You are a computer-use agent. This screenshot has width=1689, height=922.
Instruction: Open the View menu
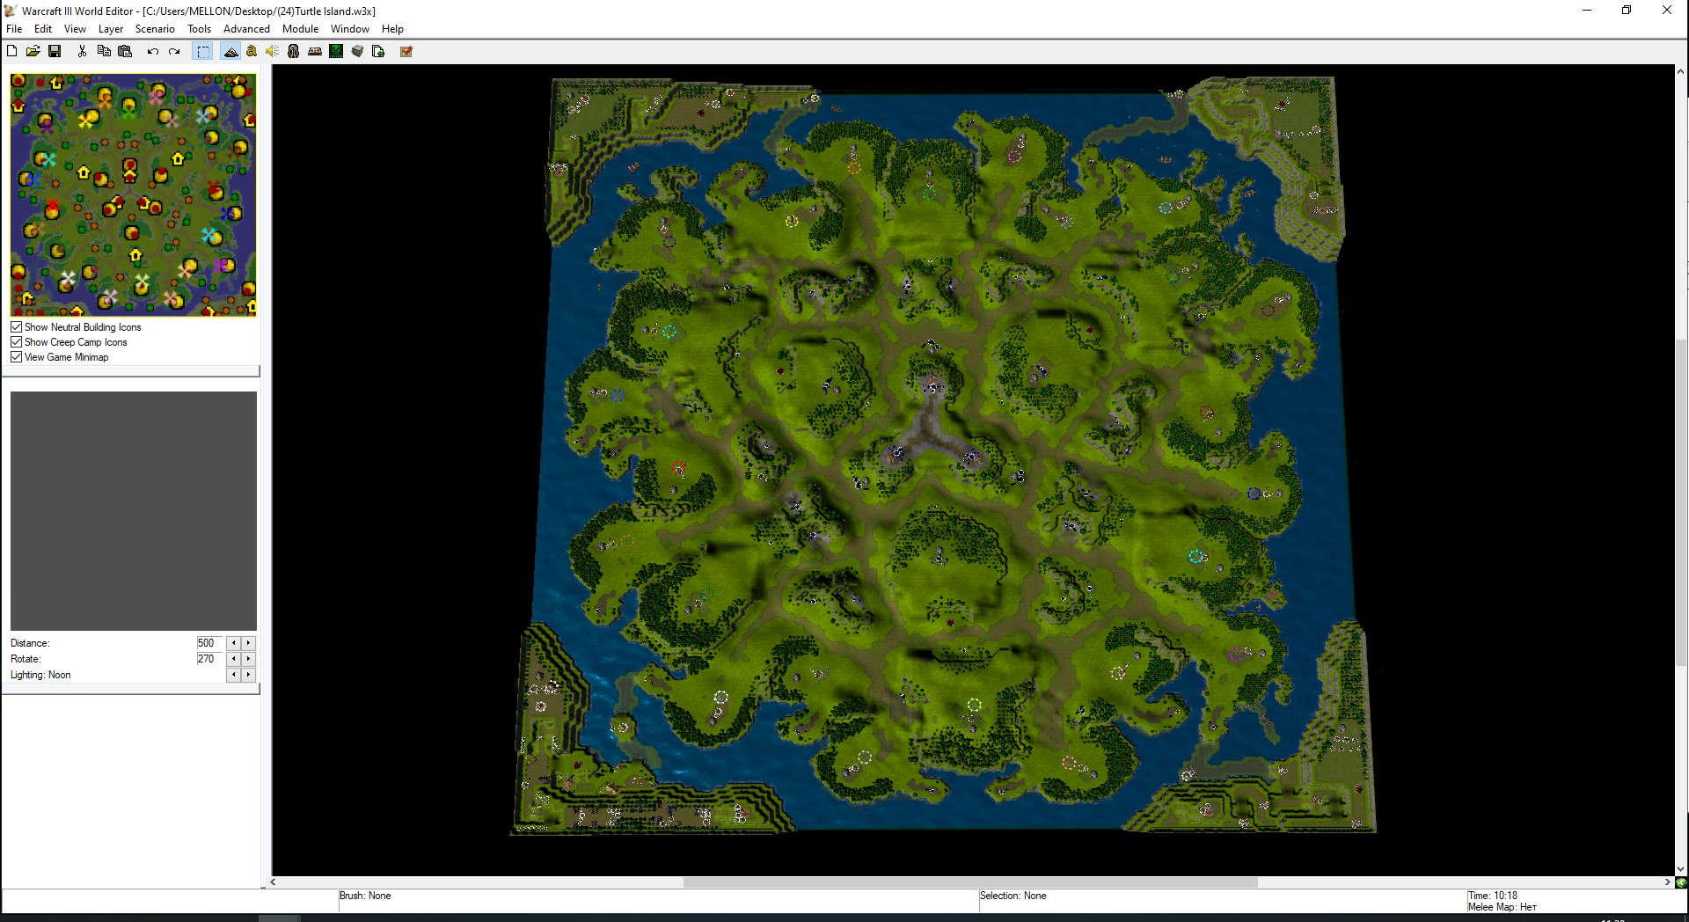click(75, 29)
